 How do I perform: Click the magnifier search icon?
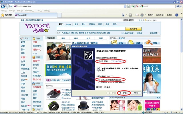[x=178, y=6]
